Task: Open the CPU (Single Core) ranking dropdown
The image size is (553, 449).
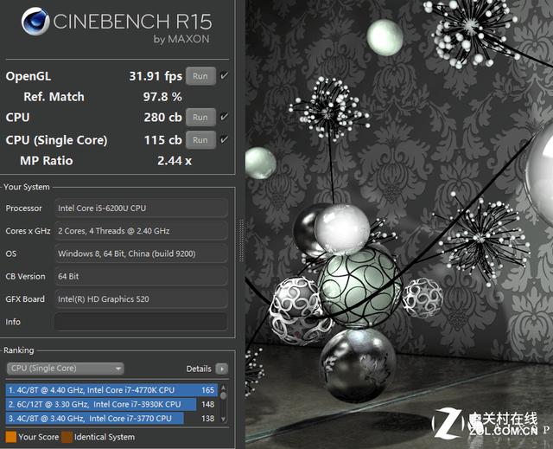Action: [x=66, y=369]
